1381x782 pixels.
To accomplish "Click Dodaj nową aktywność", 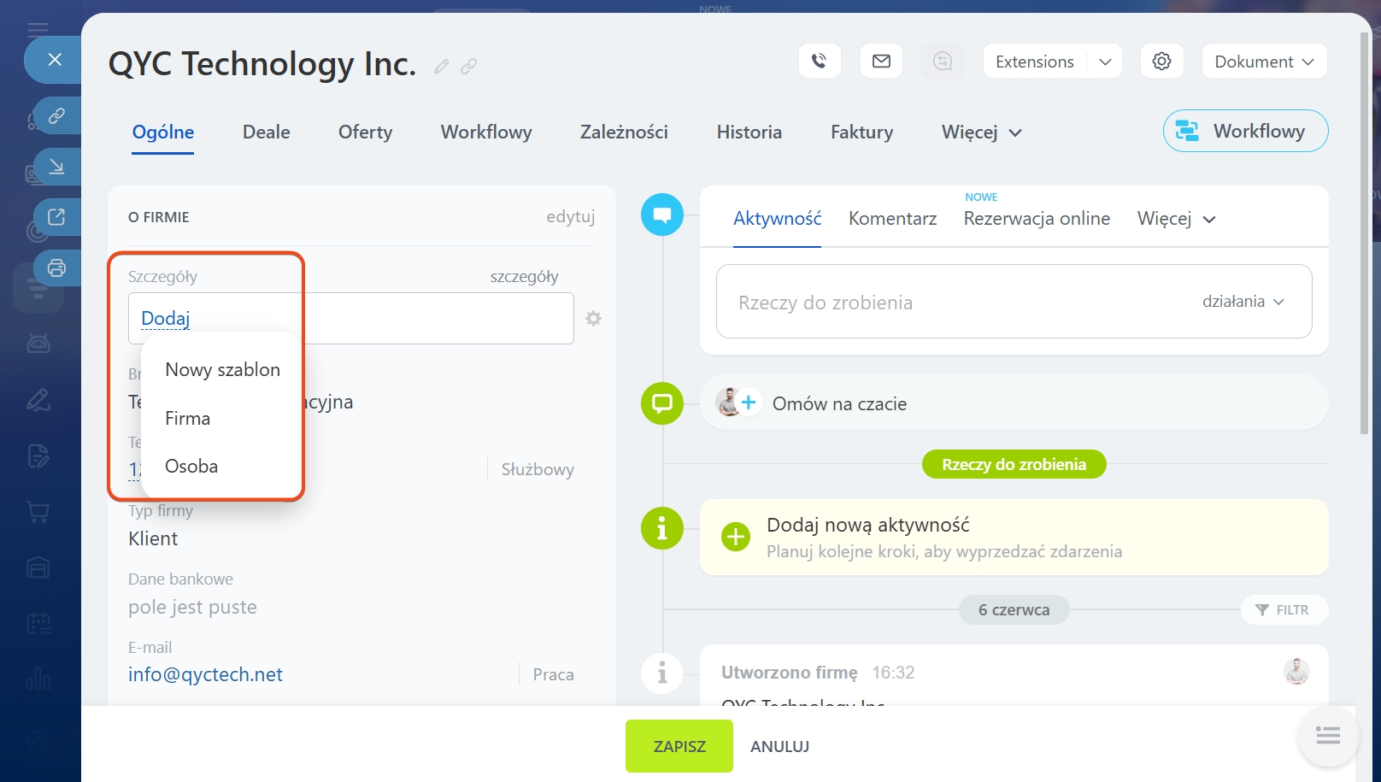I will click(868, 525).
